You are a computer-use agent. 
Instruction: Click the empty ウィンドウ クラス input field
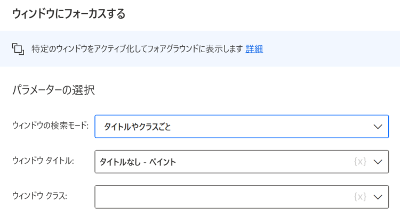point(242,197)
